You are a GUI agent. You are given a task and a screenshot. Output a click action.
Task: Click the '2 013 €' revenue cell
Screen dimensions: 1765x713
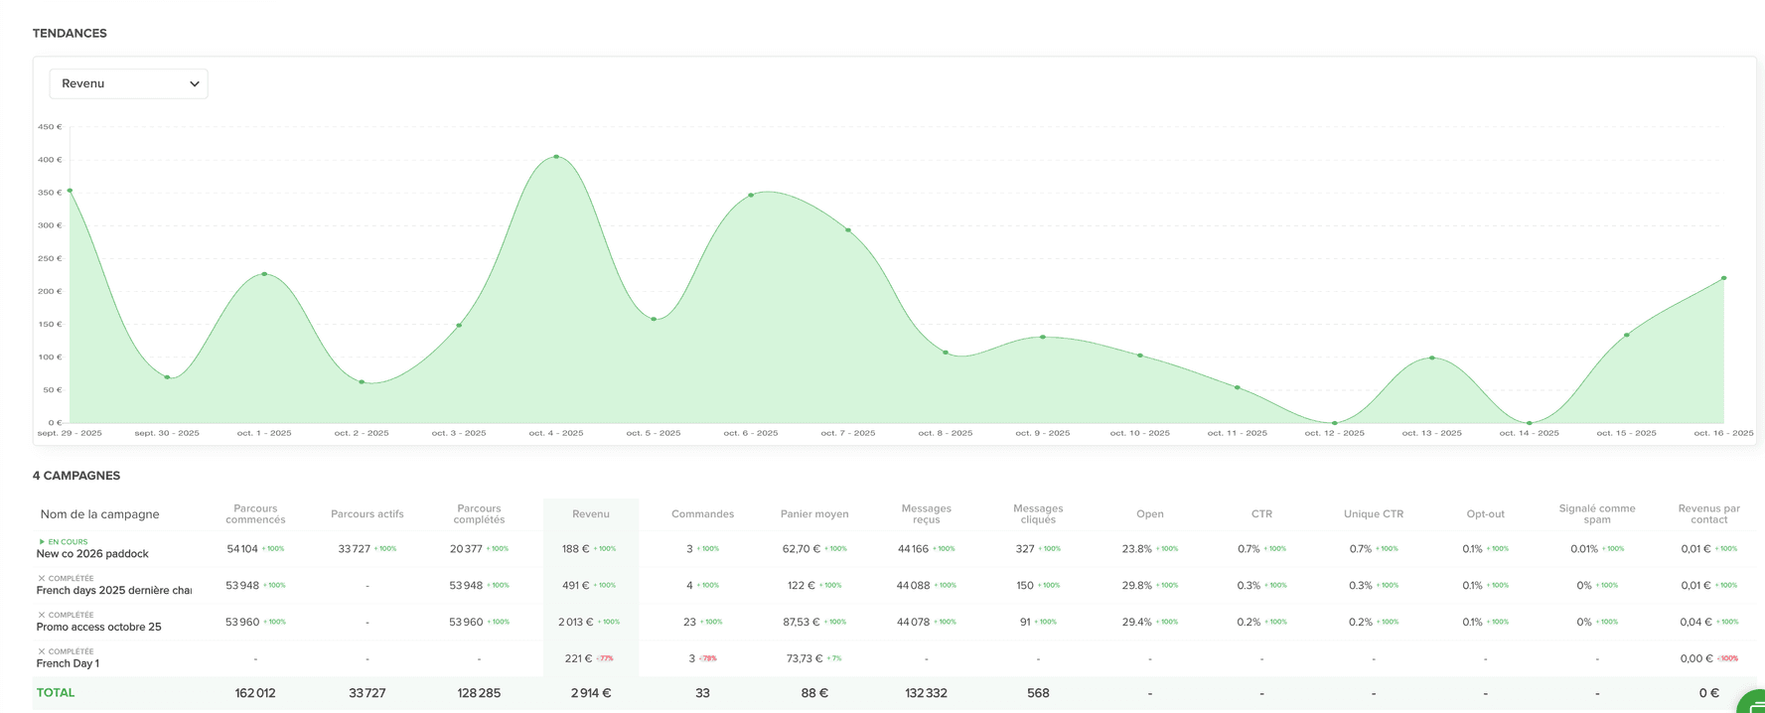coord(575,623)
